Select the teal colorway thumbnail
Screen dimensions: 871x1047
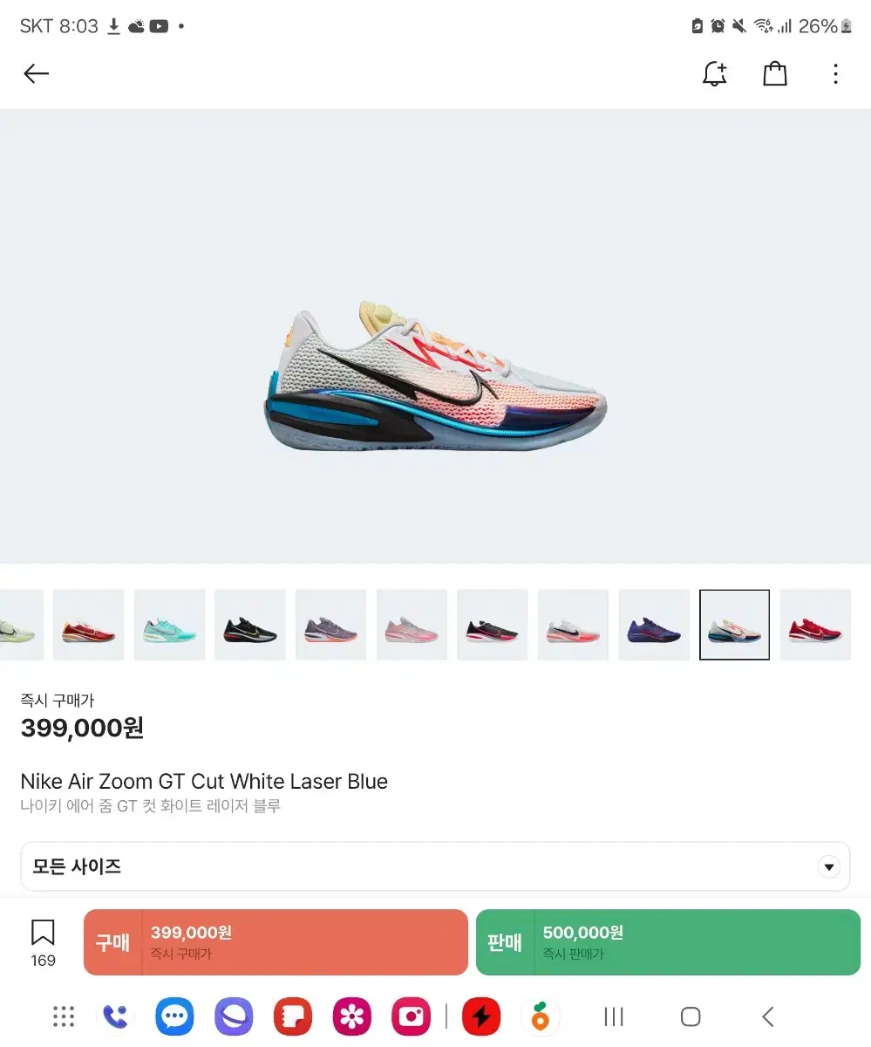[169, 625]
